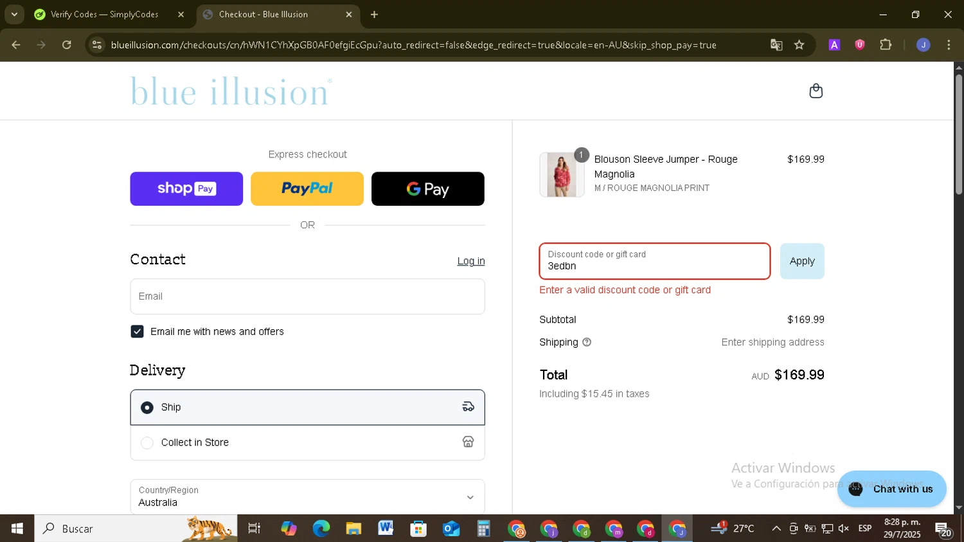Screen dimensions: 964x542
Task: Select the Ship delivery option
Action: coord(307,407)
